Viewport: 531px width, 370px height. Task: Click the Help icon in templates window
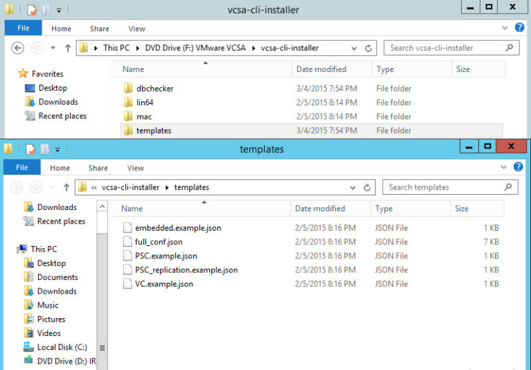pyautogui.click(x=519, y=168)
